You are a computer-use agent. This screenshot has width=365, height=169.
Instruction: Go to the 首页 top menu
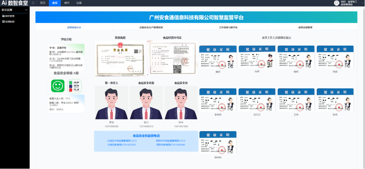click(43, 3)
